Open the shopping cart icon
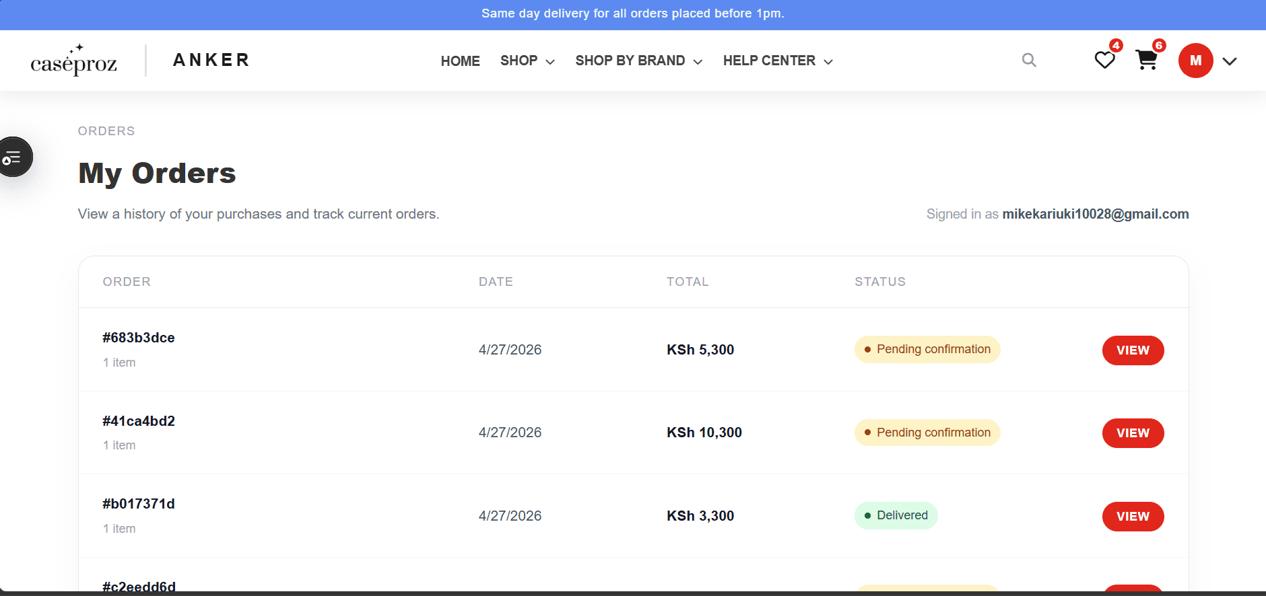The image size is (1266, 596). [1146, 61]
